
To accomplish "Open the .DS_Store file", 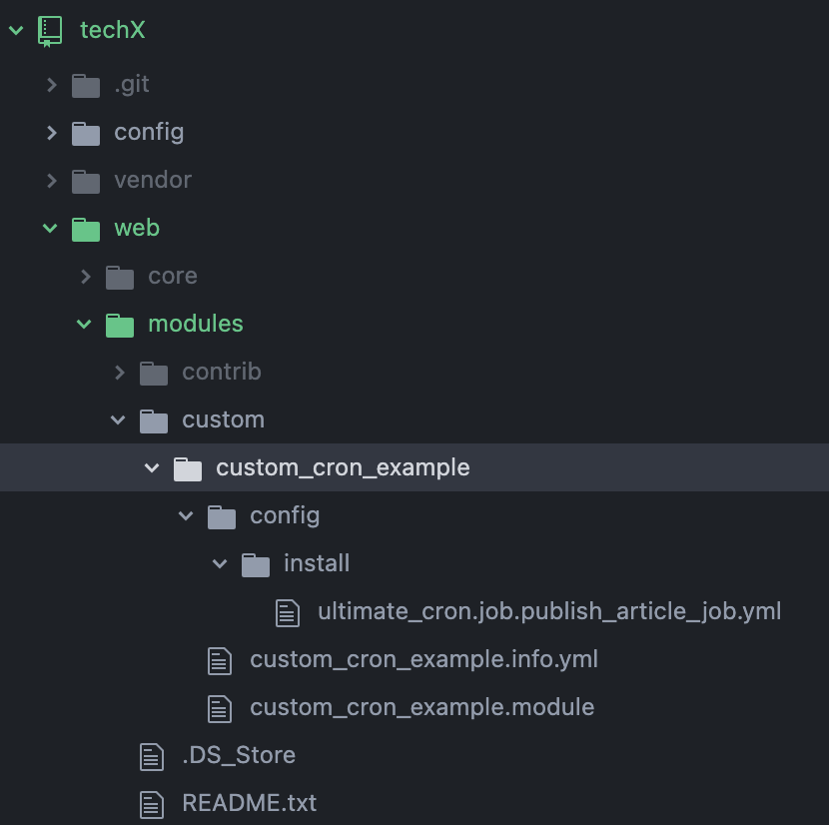I will (239, 755).
